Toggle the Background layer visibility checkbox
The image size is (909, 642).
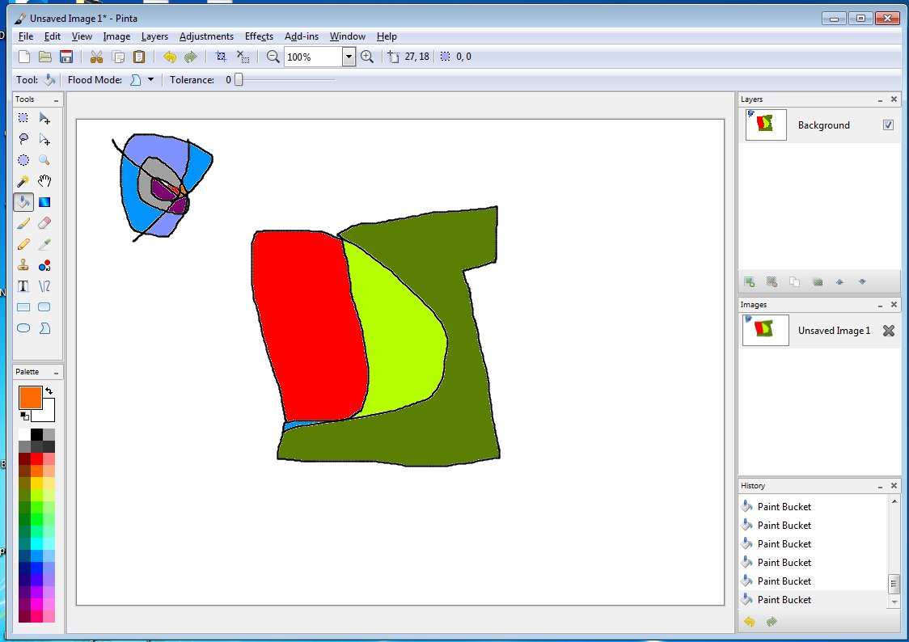pos(888,125)
